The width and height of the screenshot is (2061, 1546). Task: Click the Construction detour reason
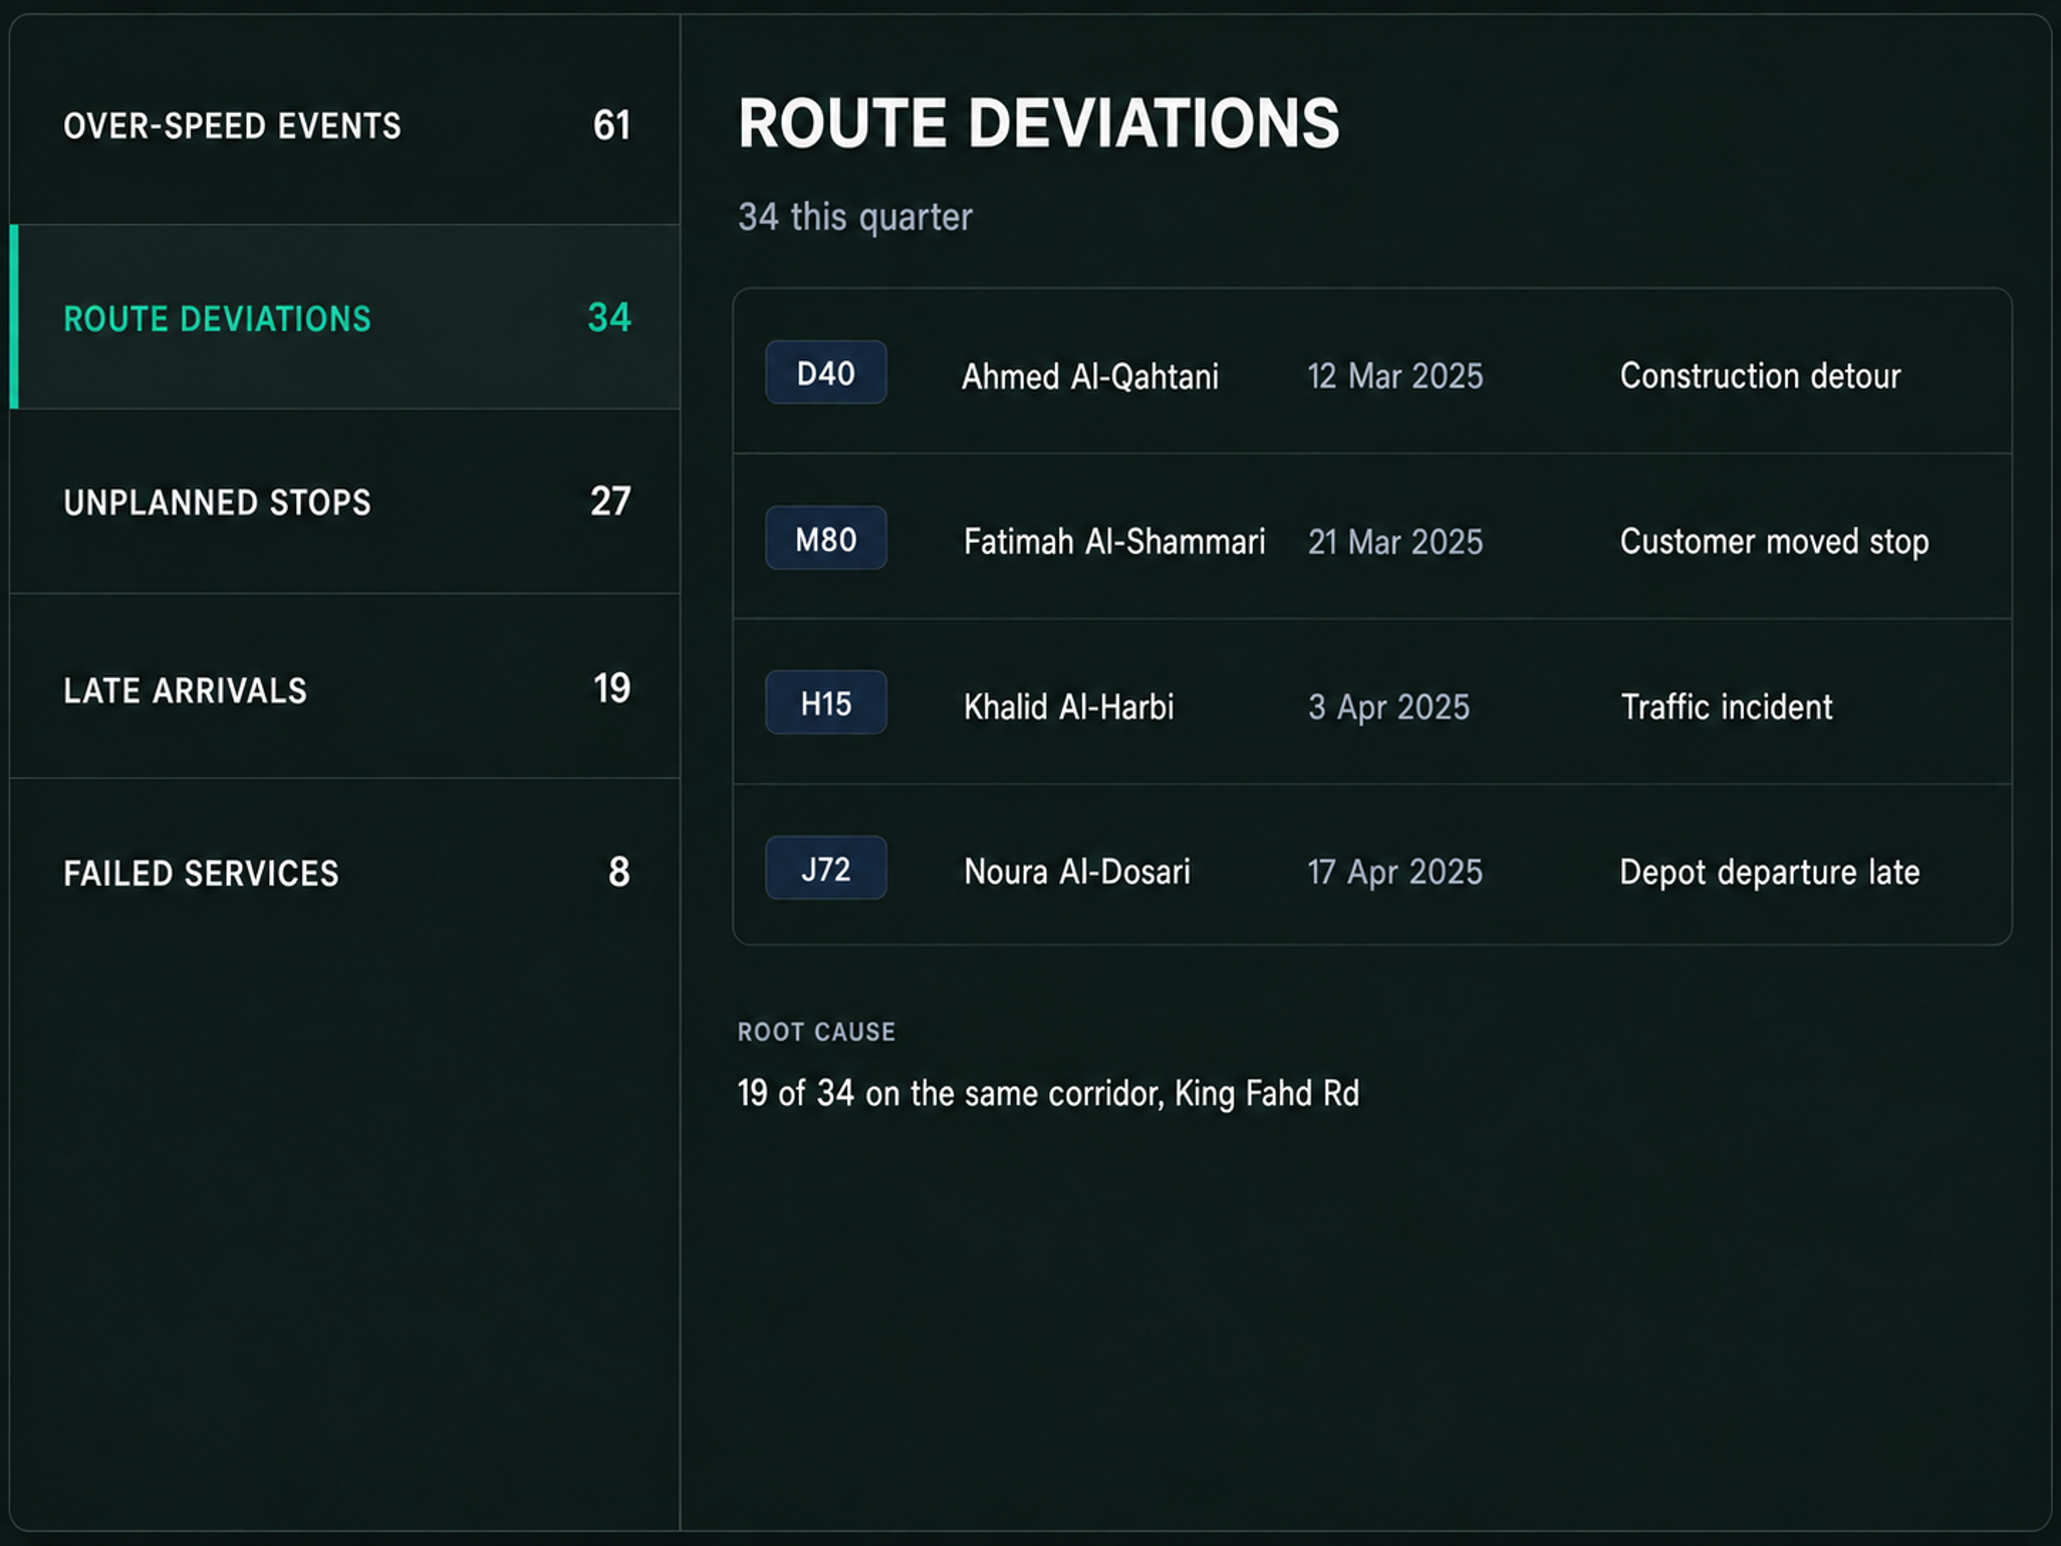[x=1760, y=376]
